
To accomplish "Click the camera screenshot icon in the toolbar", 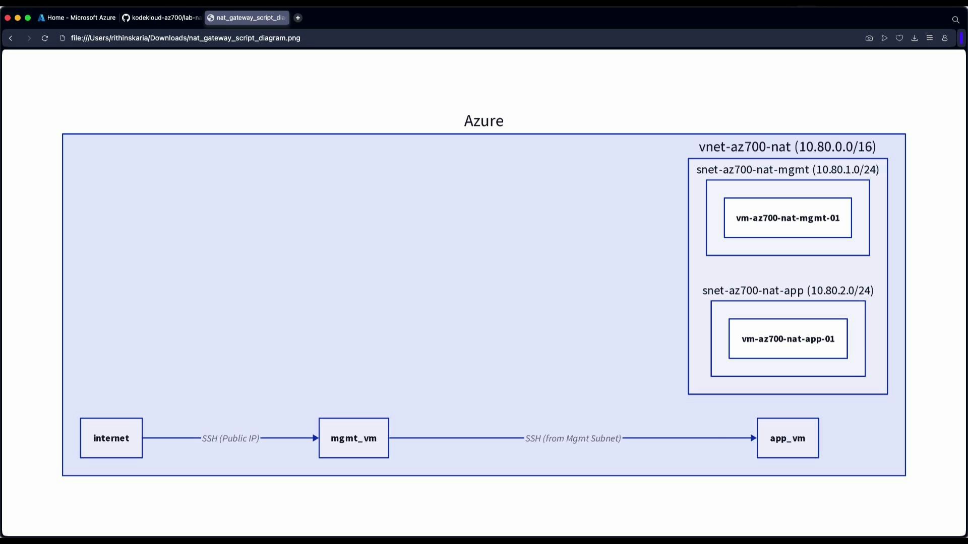I will tap(869, 38).
